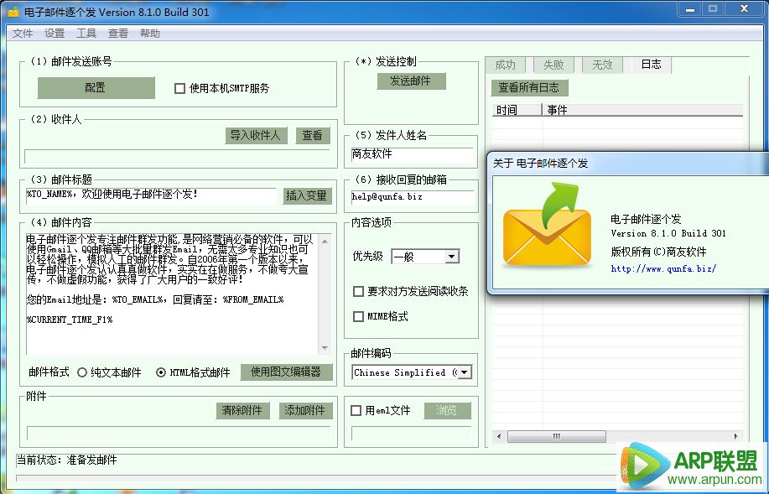Click the 插入变量 button
769x494 pixels.
coord(307,195)
